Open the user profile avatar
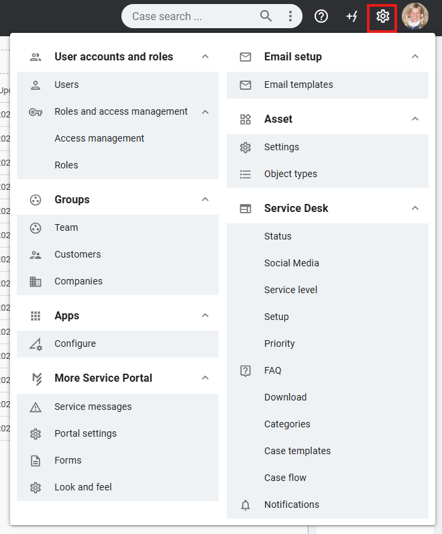 coord(415,16)
